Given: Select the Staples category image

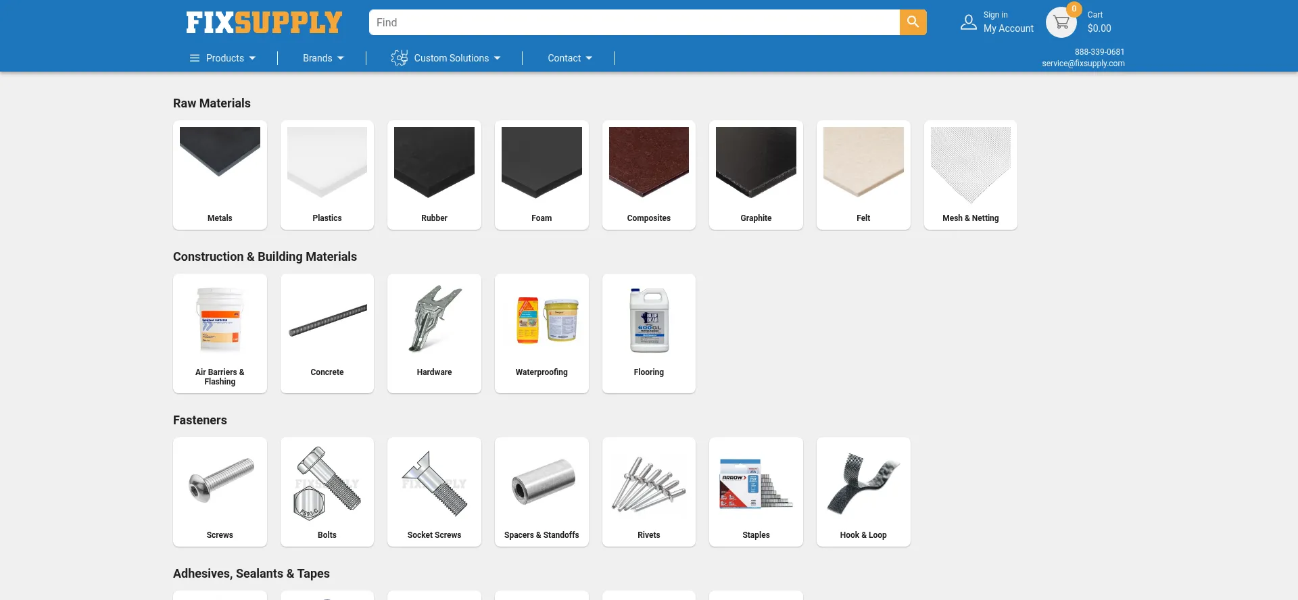Looking at the screenshot, I should [x=756, y=483].
